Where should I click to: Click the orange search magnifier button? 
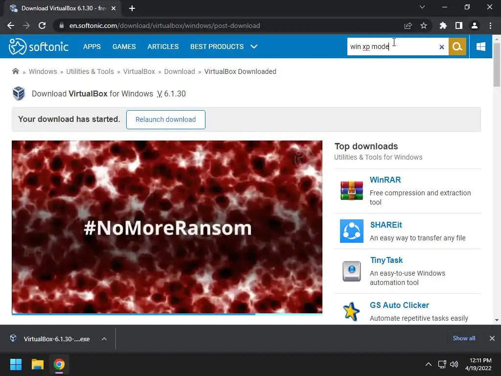(457, 47)
